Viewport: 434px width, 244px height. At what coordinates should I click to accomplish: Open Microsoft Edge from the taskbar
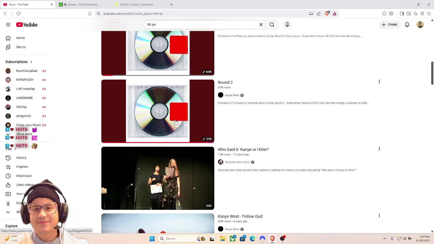(252, 239)
